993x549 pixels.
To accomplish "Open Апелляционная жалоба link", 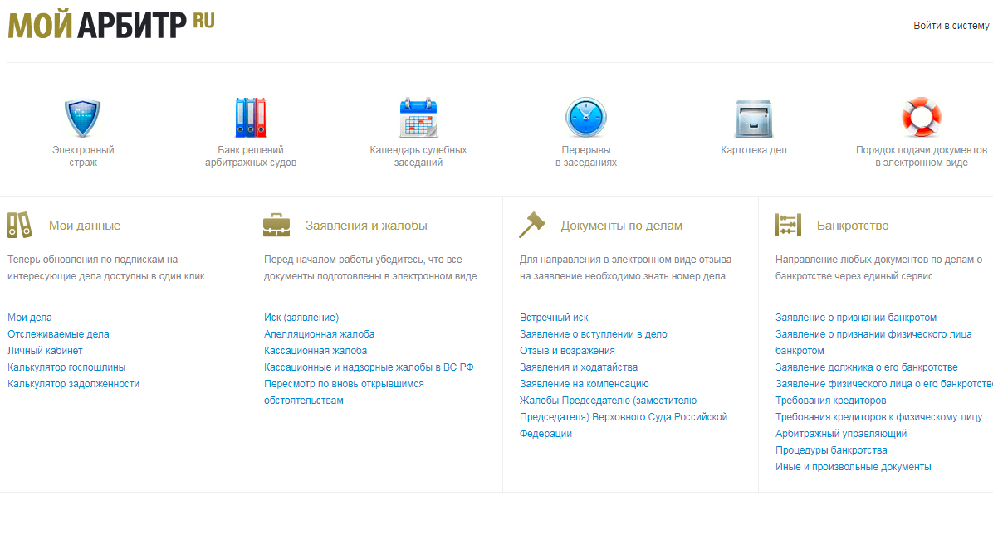I will click(x=319, y=334).
